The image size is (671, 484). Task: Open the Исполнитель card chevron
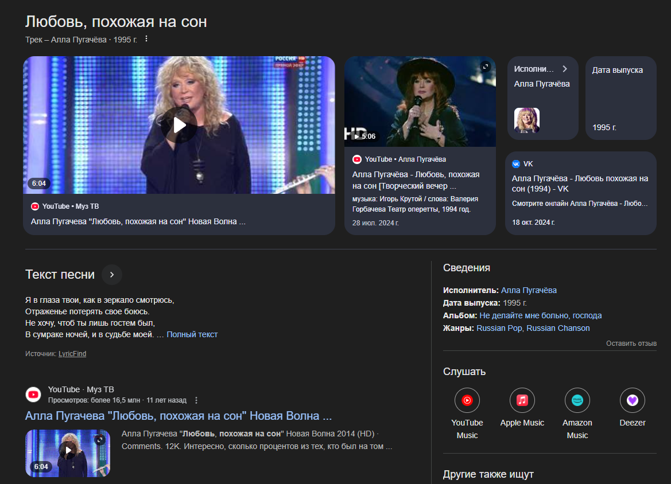[x=565, y=69]
